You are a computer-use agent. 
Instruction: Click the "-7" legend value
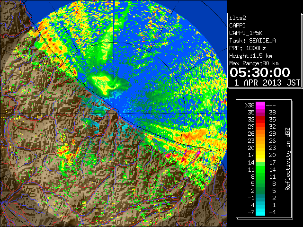pyautogui.click(x=251, y=212)
